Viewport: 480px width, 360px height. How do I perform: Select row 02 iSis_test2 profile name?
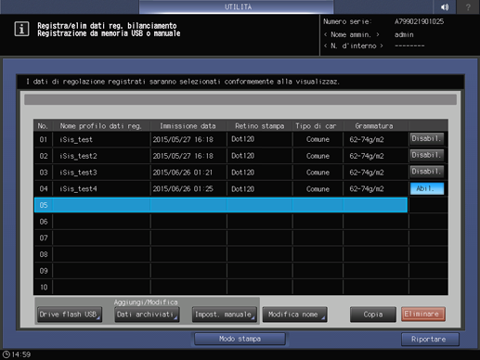click(x=78, y=156)
